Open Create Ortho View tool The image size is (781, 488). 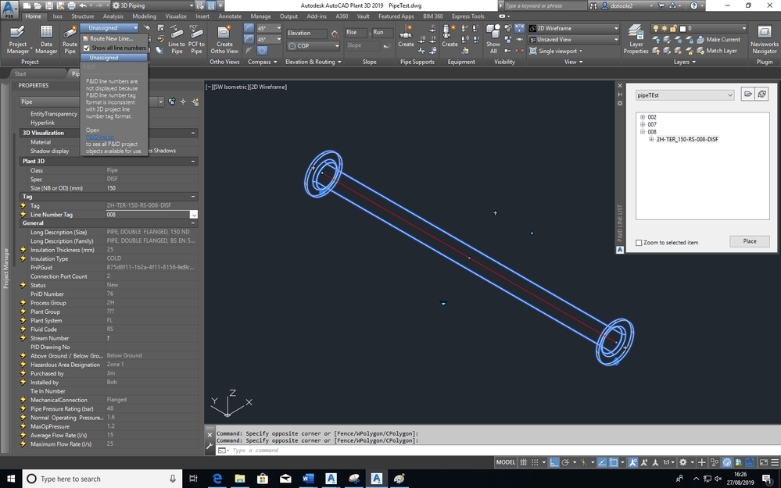click(224, 39)
